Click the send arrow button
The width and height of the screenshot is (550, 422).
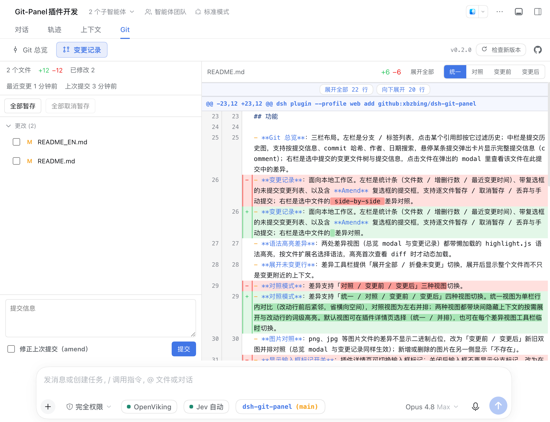(498, 406)
